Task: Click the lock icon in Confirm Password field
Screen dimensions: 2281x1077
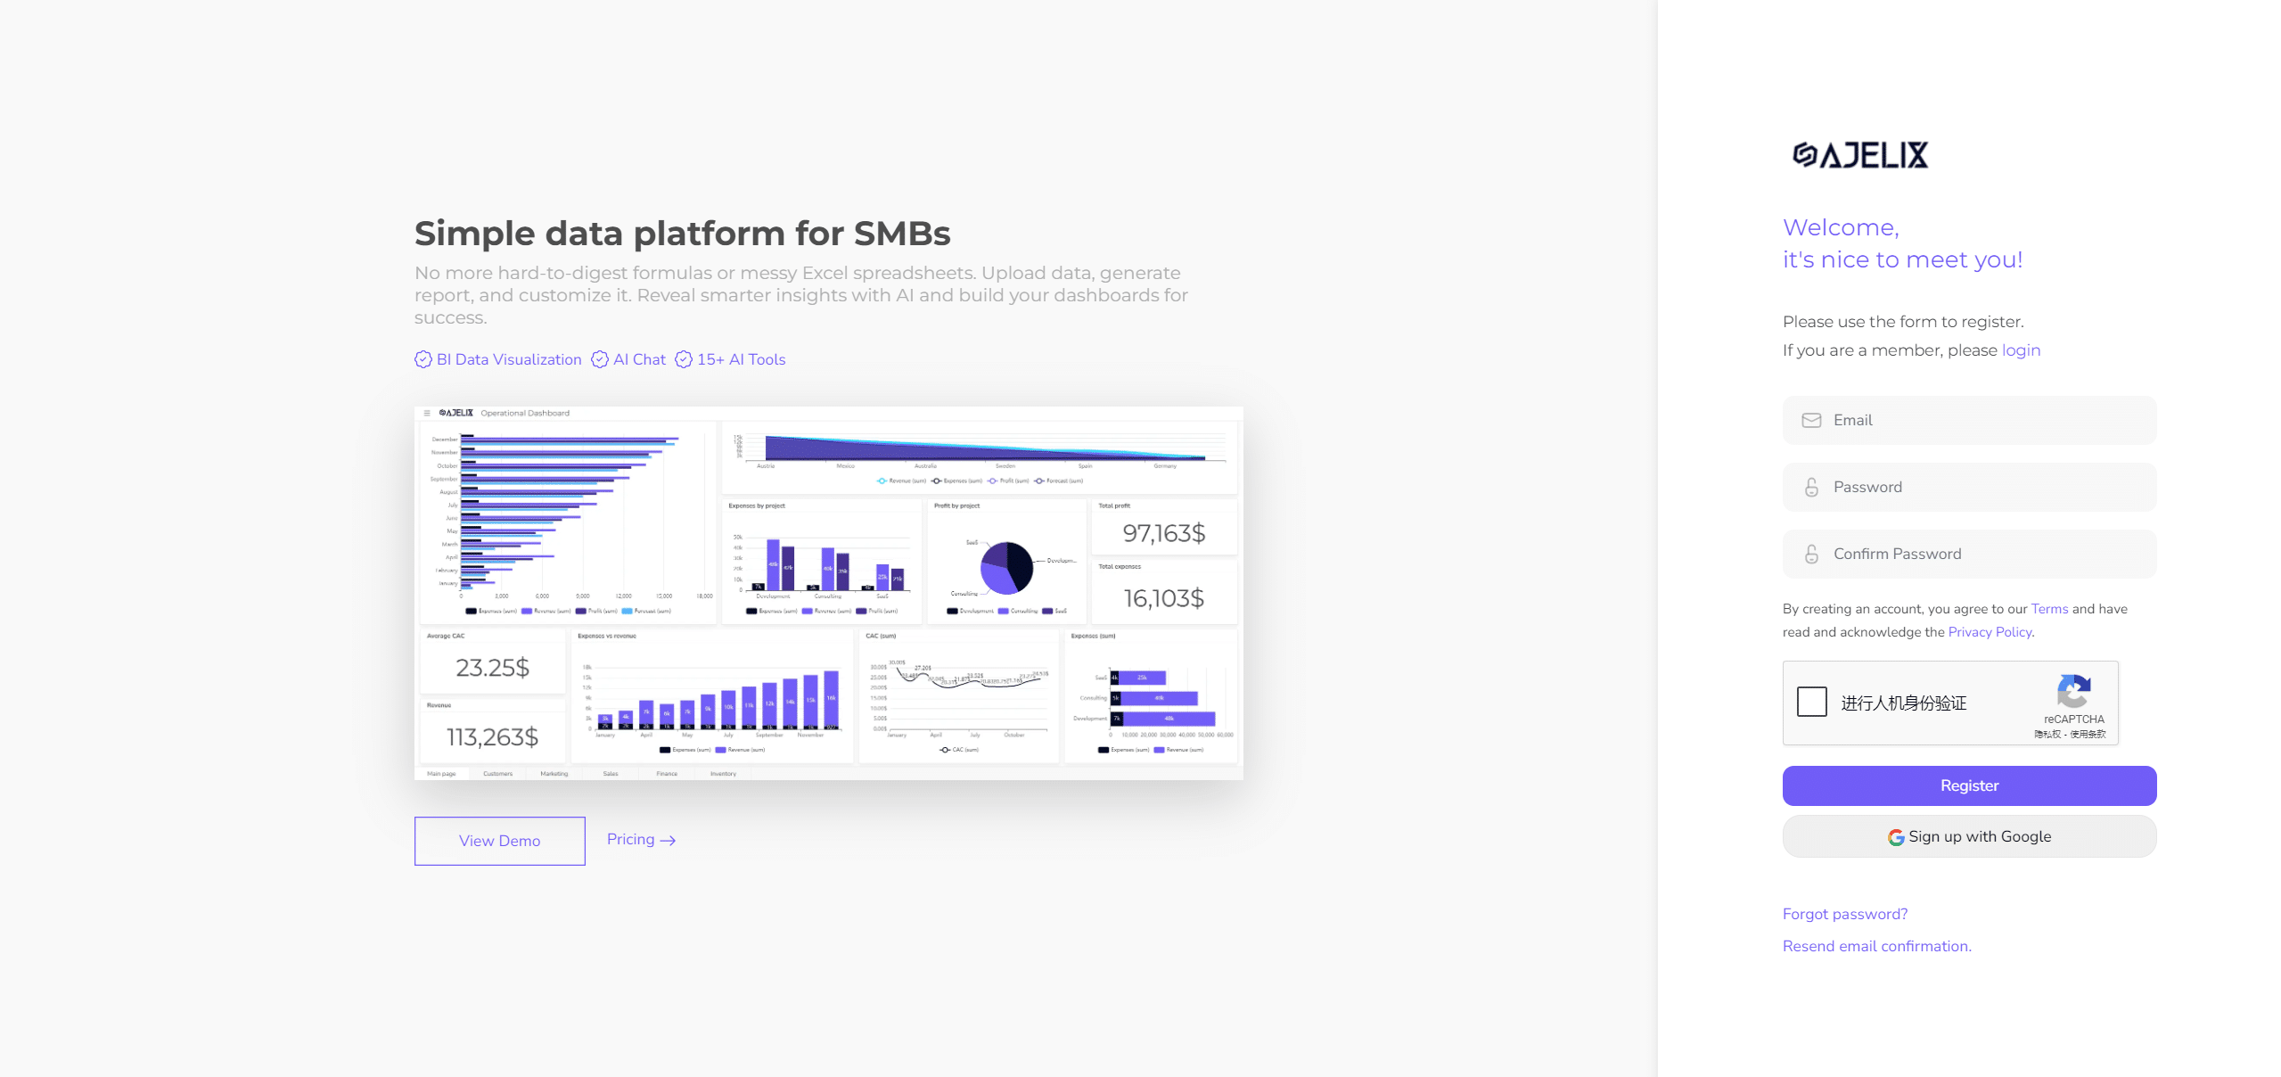Action: (x=1811, y=555)
